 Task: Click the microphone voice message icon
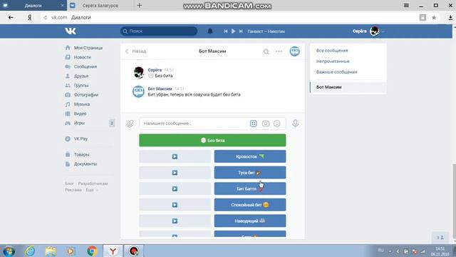295,124
